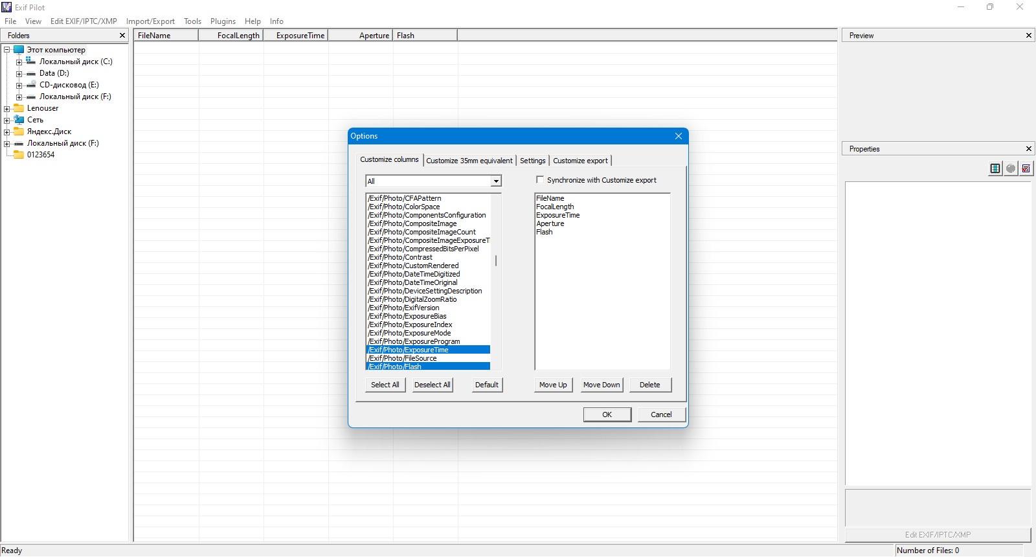
Task: Collapse the Этот компьютер tree node
Action: pos(6,50)
